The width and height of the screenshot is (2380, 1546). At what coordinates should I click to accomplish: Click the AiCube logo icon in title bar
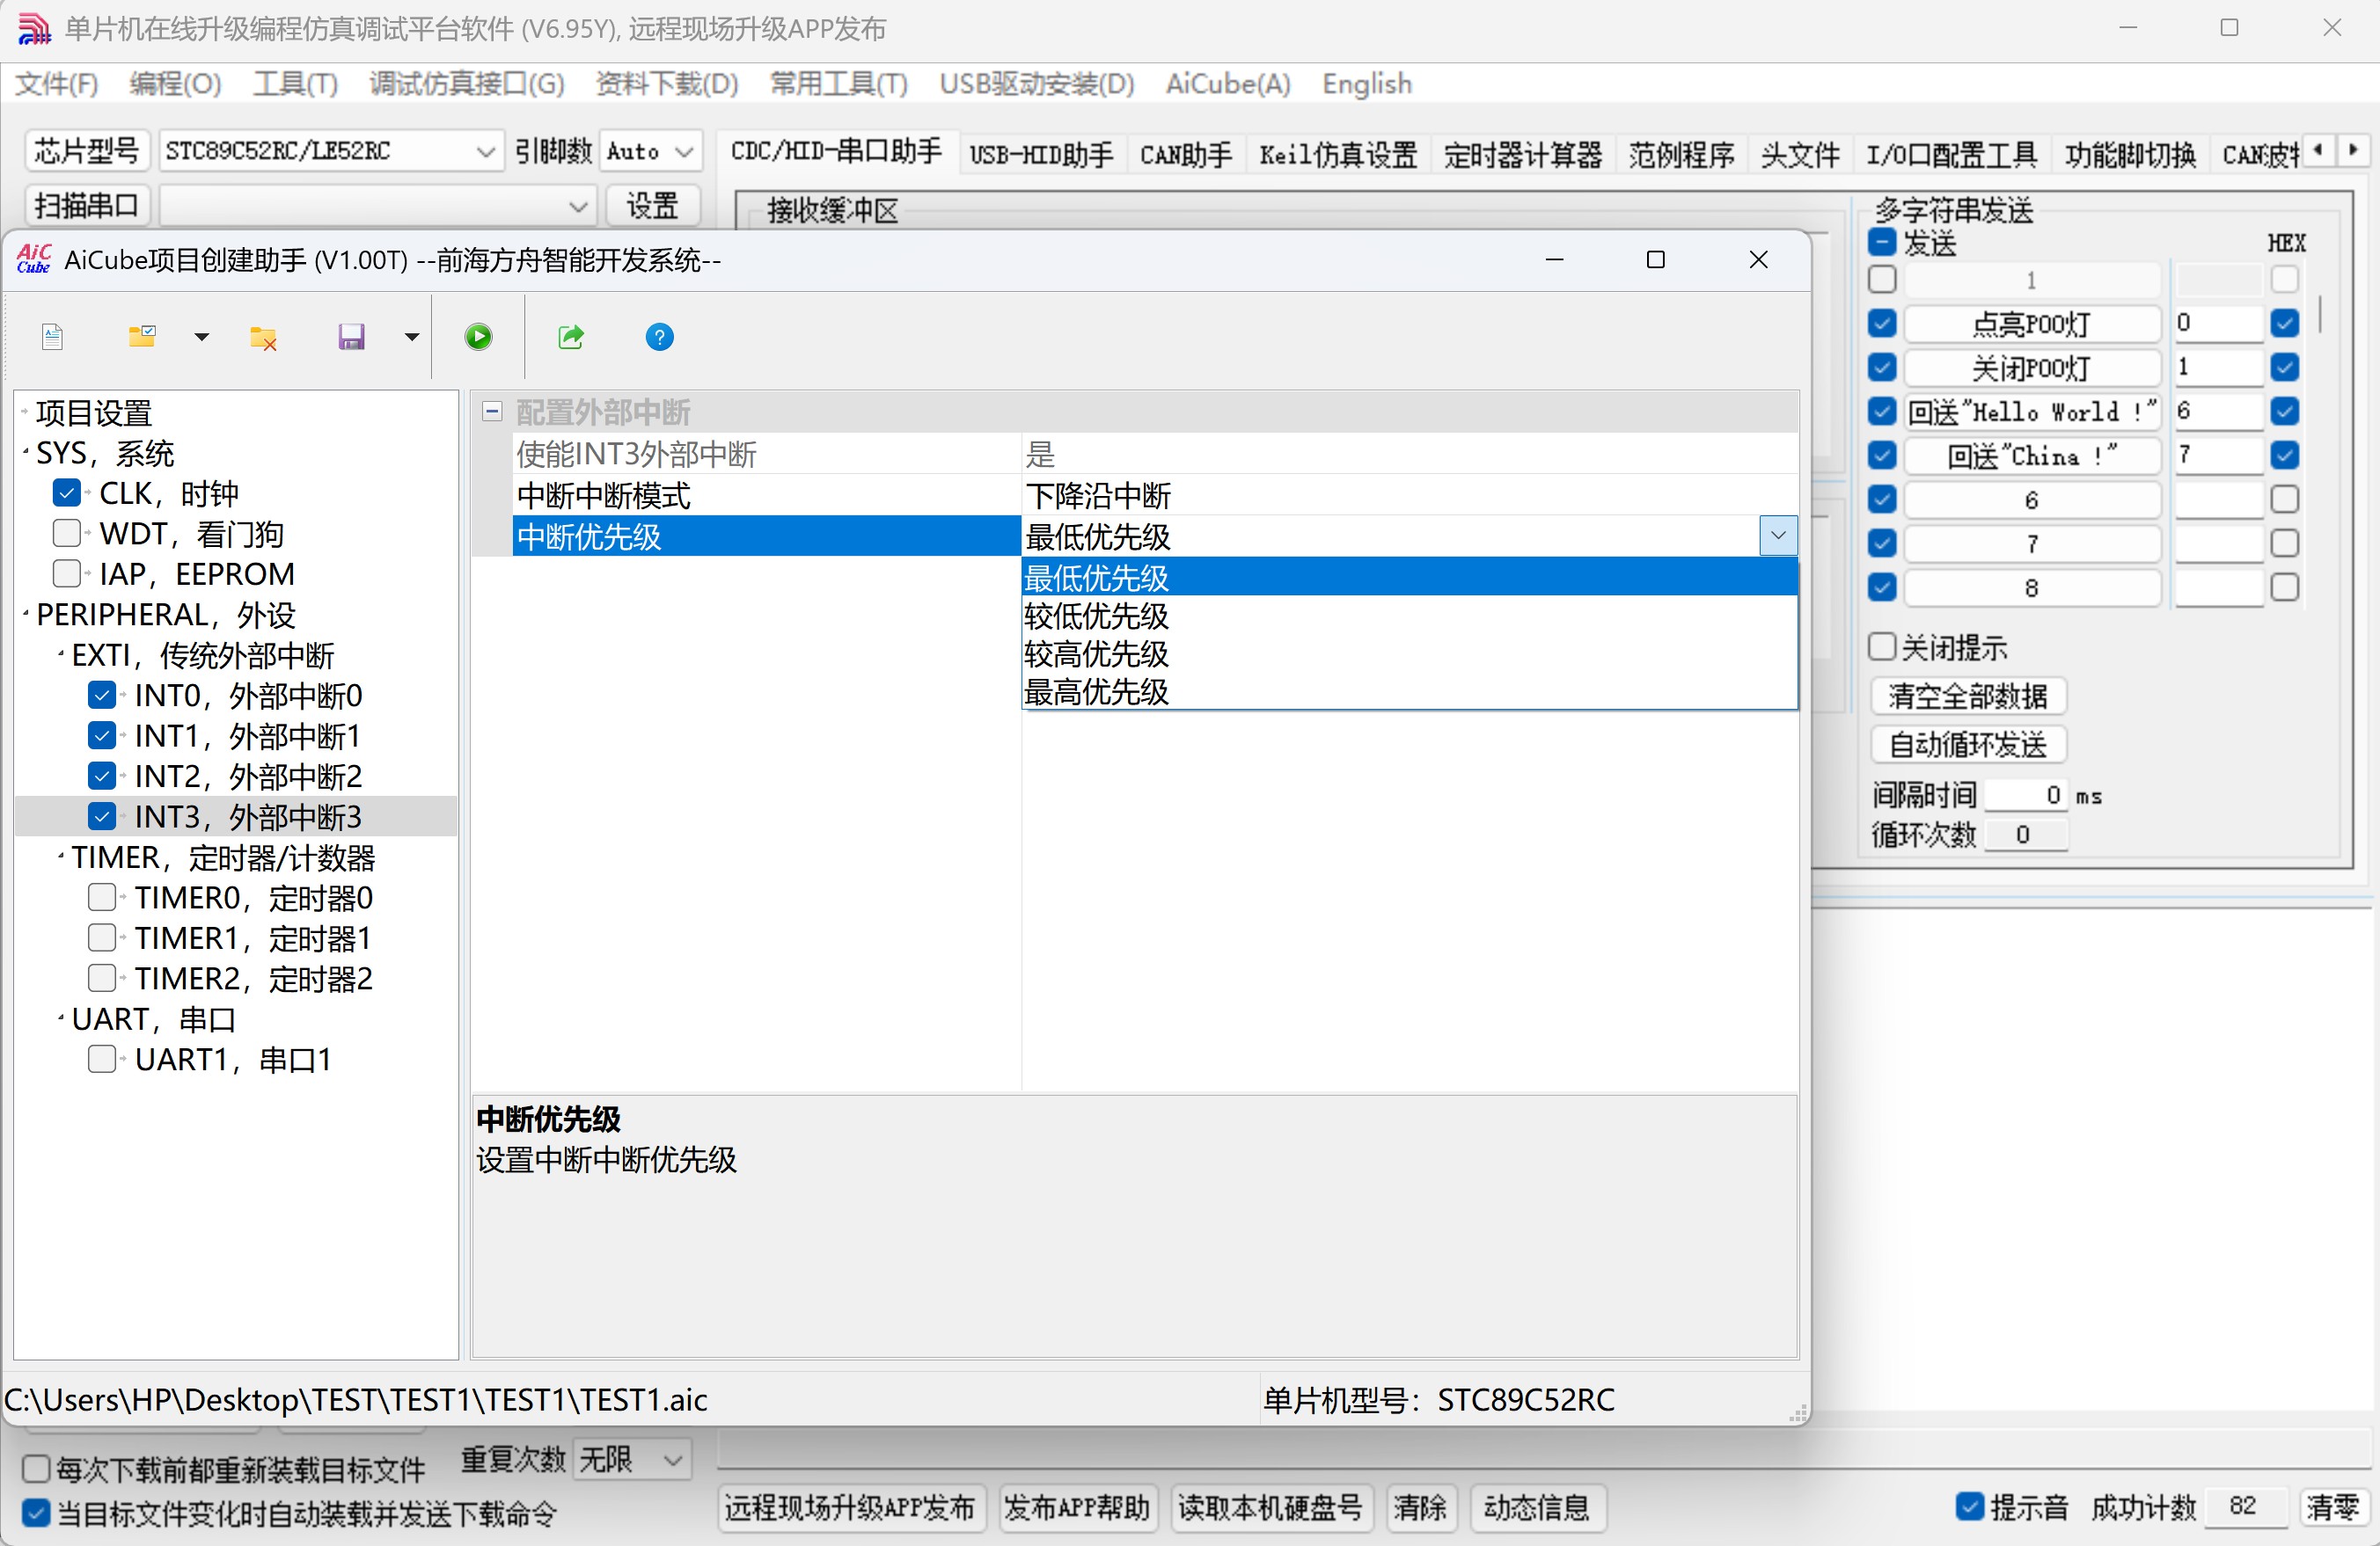tap(34, 259)
